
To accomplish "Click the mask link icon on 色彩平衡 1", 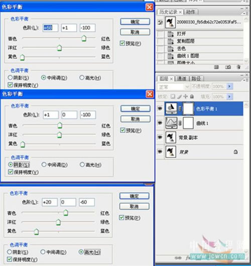I will click(180, 108).
